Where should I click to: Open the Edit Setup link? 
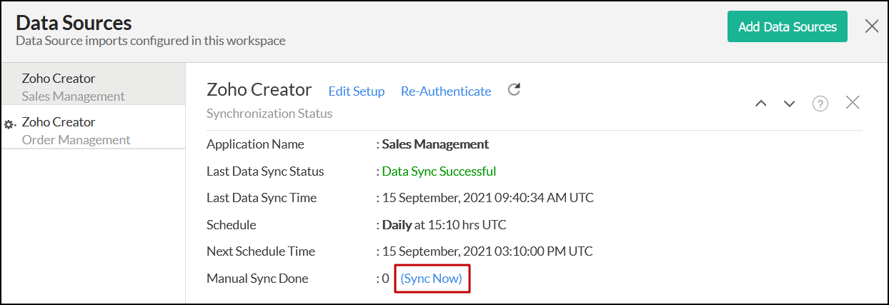tap(357, 91)
